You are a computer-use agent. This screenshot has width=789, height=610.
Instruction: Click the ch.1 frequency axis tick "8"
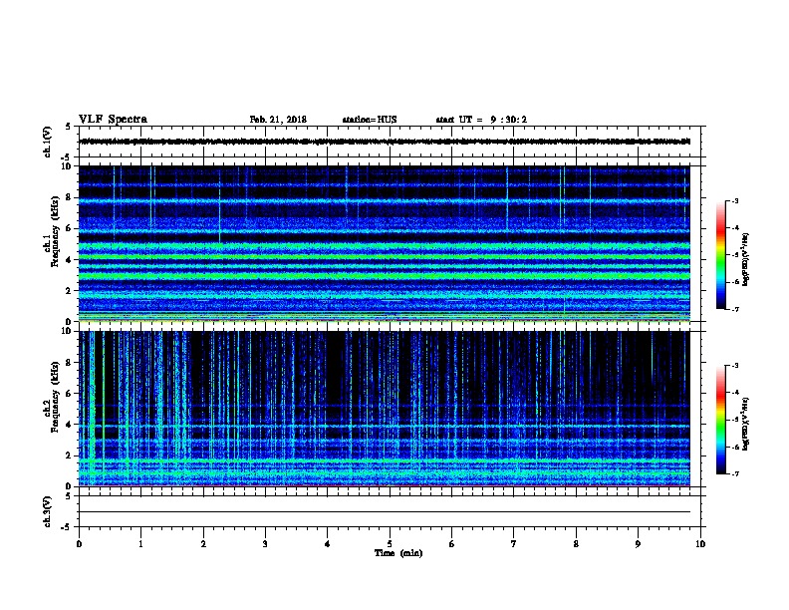click(x=70, y=197)
